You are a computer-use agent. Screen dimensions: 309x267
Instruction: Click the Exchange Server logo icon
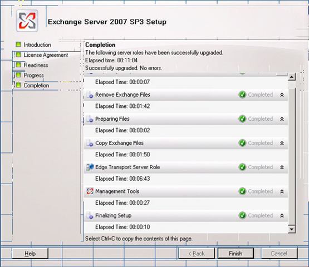[27, 21]
